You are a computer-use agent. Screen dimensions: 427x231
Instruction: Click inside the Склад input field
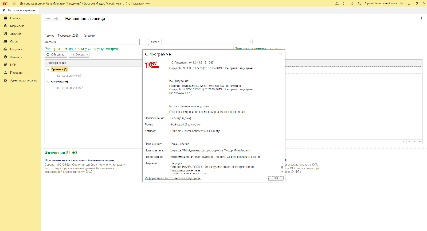(x=205, y=42)
